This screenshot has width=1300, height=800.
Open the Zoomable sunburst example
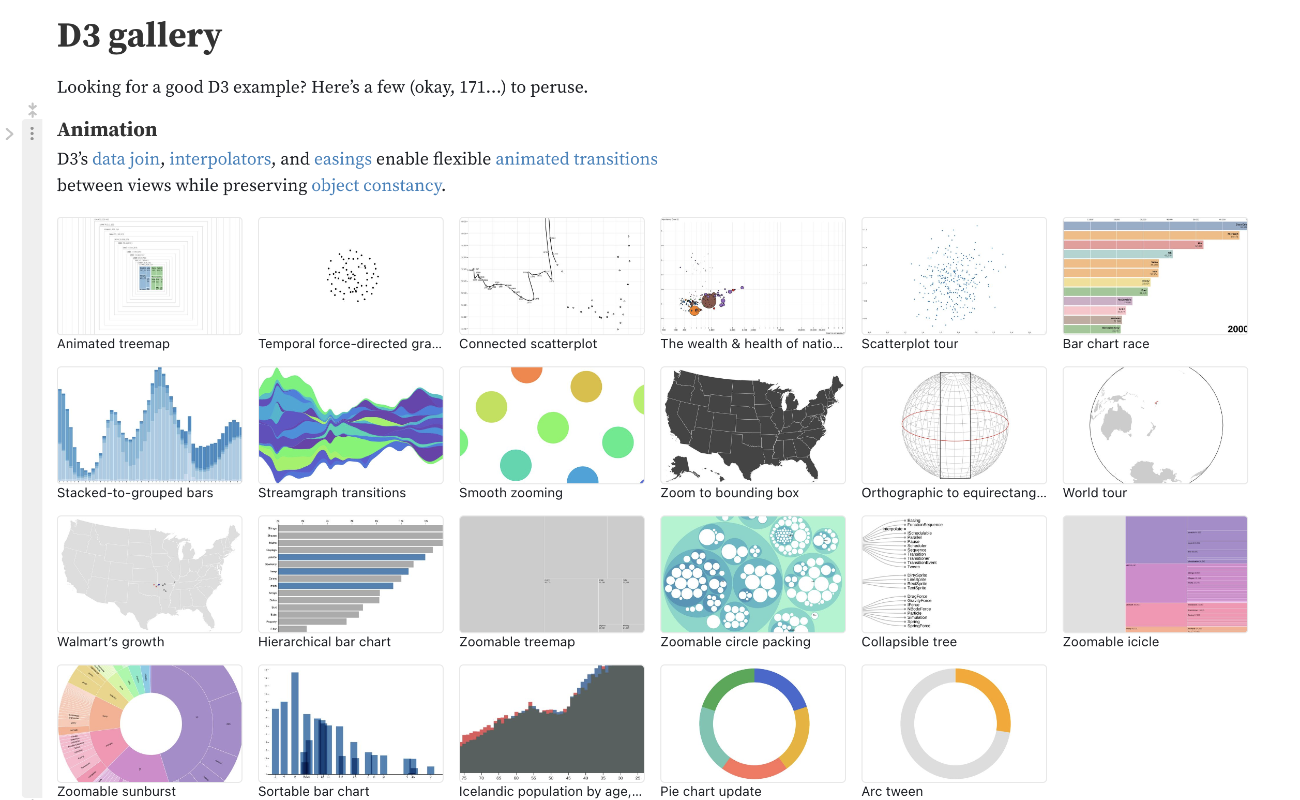149,724
